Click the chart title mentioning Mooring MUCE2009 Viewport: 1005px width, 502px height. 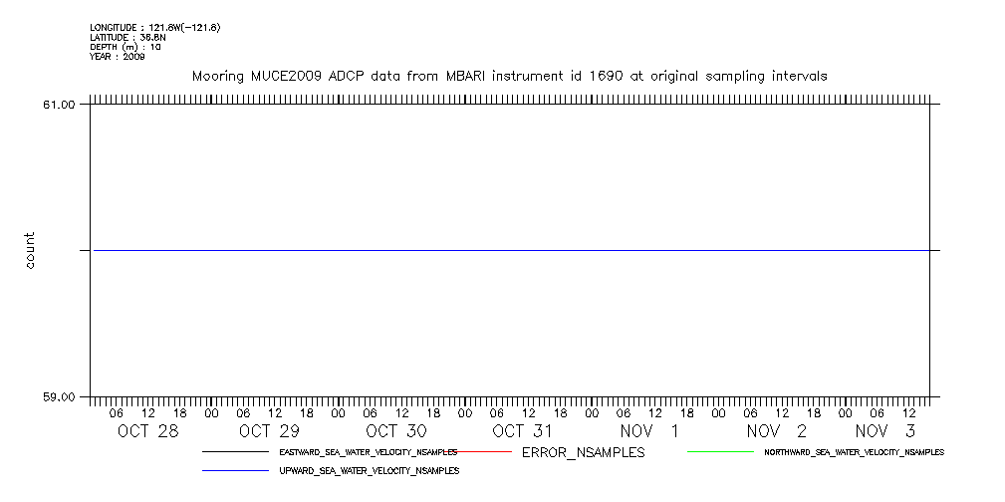click(x=509, y=76)
